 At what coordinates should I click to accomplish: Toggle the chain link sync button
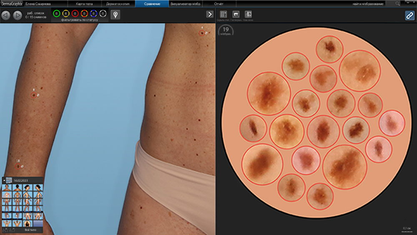pyautogui.click(x=409, y=15)
